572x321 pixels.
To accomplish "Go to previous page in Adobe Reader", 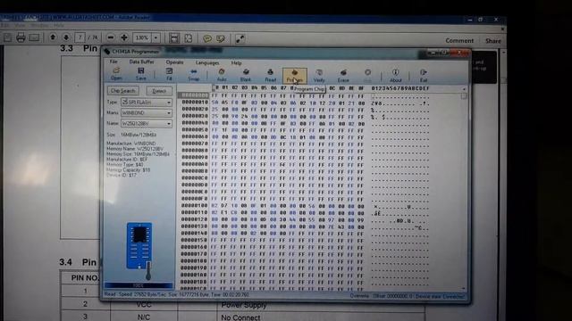I will coord(53,37).
